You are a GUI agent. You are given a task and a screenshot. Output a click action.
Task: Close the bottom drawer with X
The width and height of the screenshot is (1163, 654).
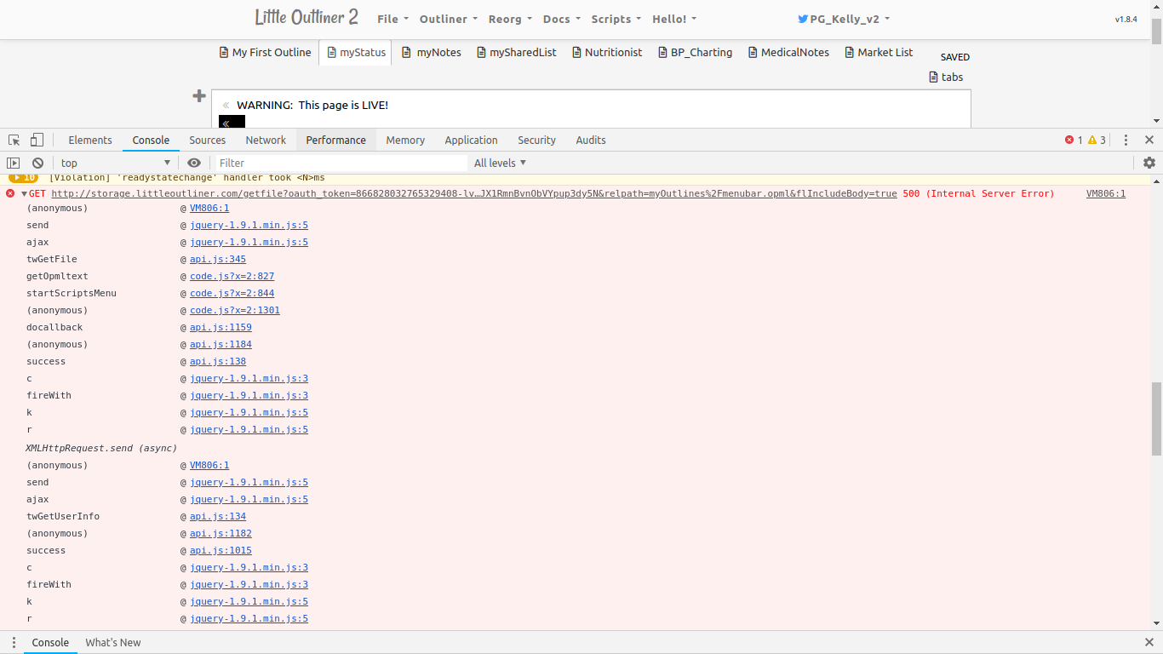click(1149, 642)
